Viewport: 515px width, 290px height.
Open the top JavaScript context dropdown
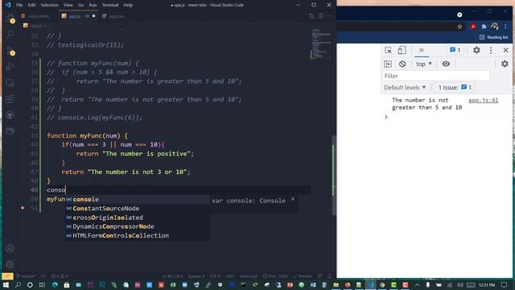(424, 64)
